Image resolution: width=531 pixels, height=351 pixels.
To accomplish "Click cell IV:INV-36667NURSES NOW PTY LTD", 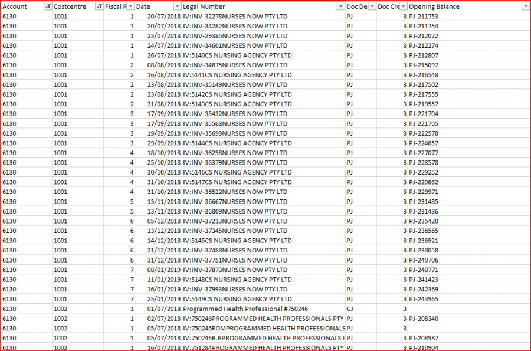I will 264,202.
